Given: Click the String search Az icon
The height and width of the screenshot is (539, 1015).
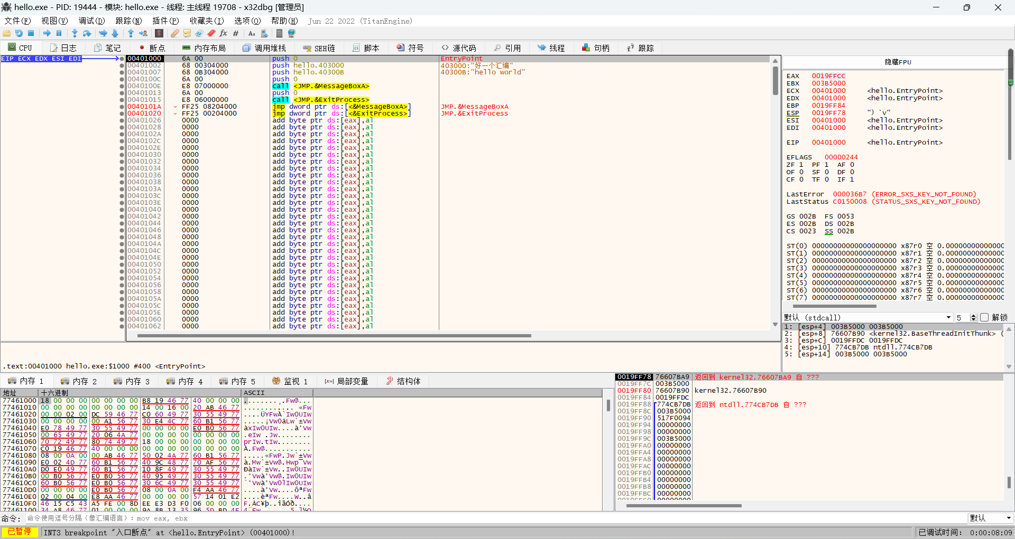Looking at the screenshot, I should coord(252,33).
